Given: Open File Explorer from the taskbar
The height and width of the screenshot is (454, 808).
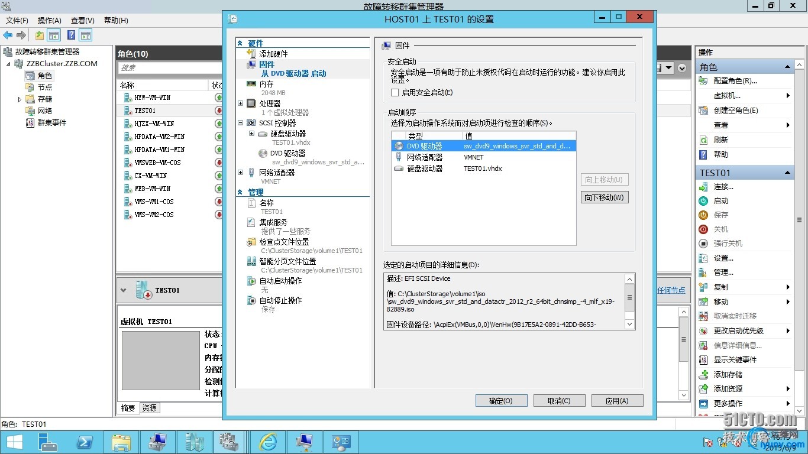Looking at the screenshot, I should (x=121, y=442).
